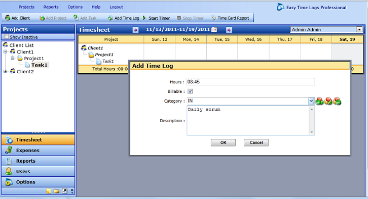Open the Admin Admin user dropdown

click(359, 29)
